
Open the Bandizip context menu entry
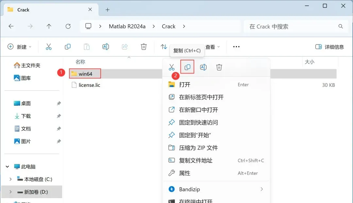216,189
